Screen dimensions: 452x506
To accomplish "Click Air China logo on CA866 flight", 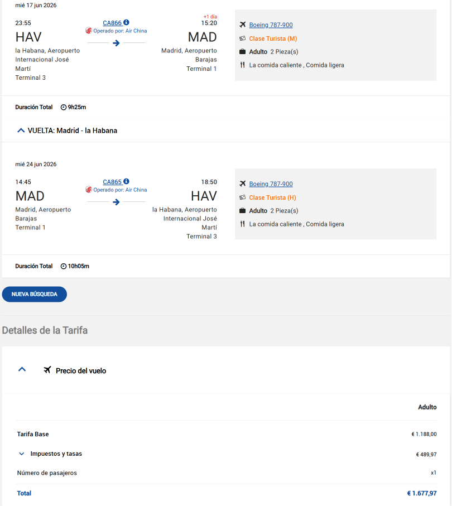I will 89,31.
